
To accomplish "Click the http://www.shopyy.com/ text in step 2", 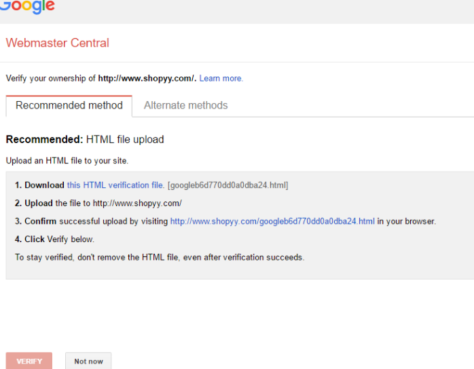I will pyautogui.click(x=137, y=203).
